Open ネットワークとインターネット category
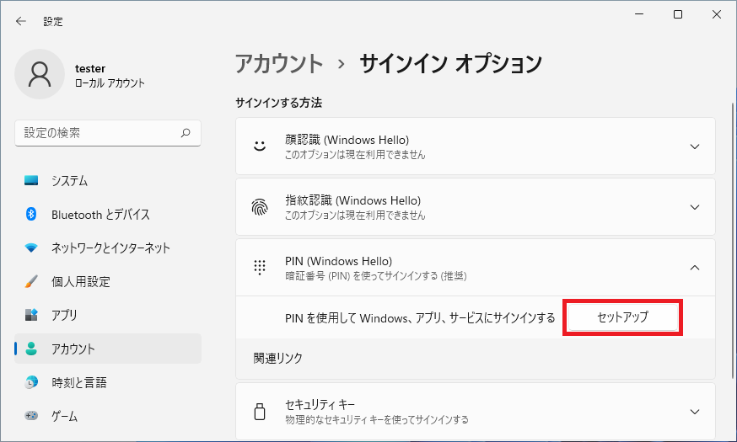Viewport: 737px width, 442px height. pos(108,248)
